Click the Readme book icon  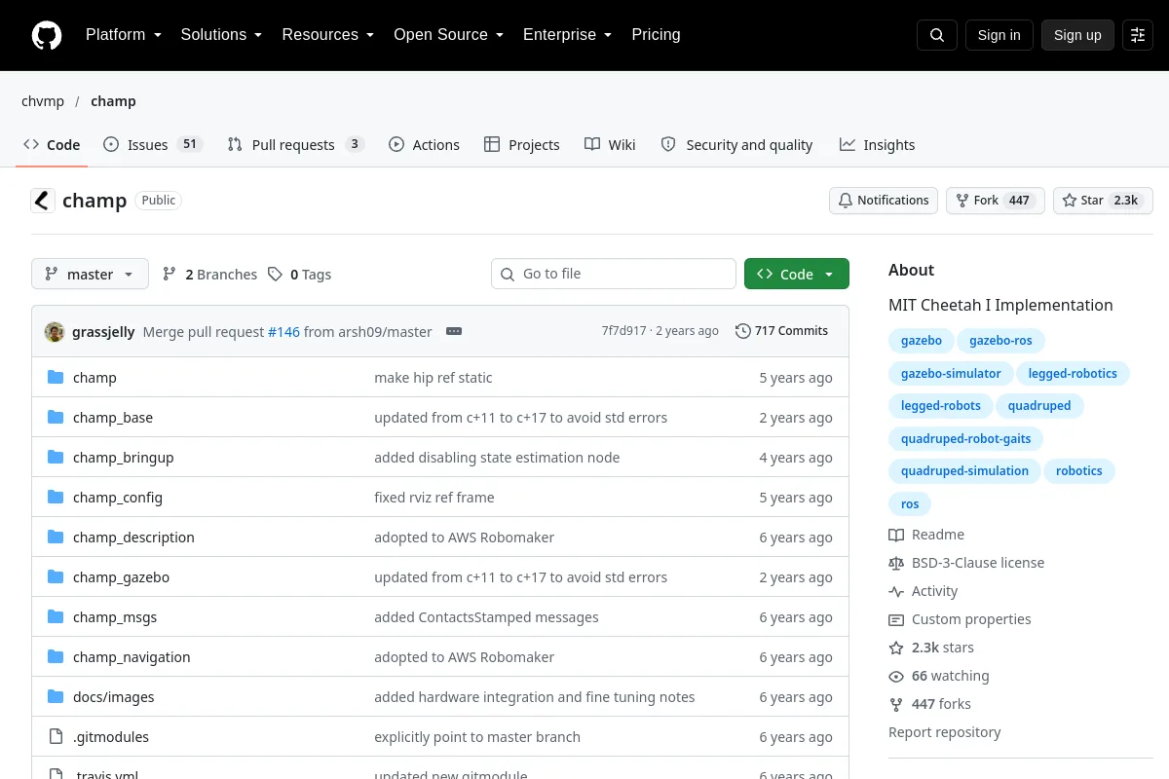[896, 535]
